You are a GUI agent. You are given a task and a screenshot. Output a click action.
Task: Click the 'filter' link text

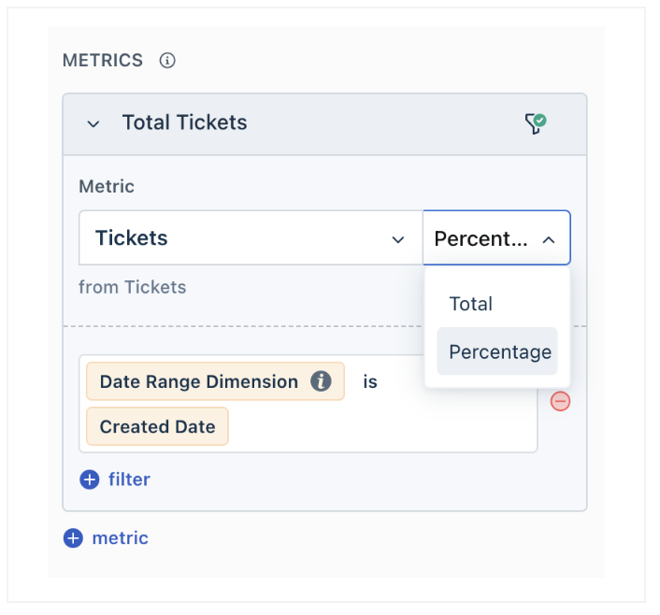click(x=129, y=479)
